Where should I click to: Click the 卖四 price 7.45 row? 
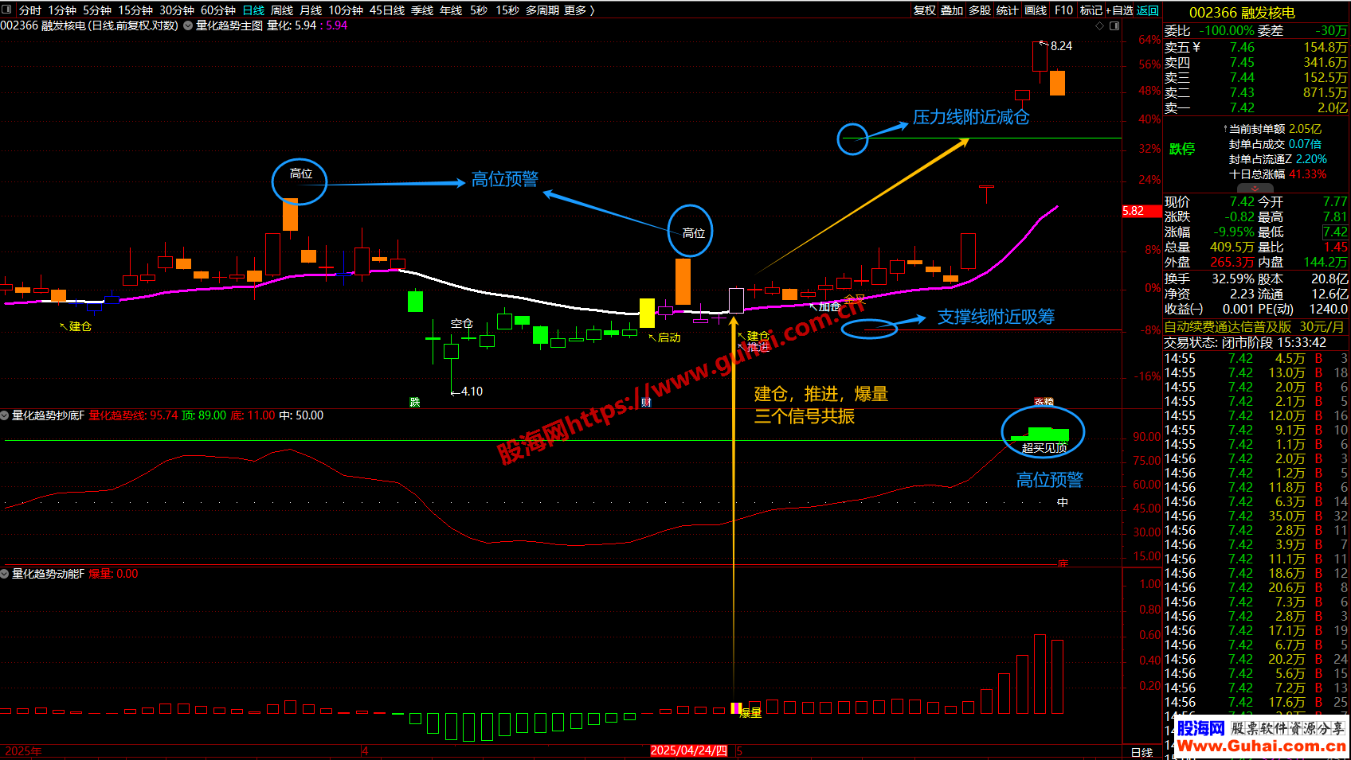click(1256, 62)
